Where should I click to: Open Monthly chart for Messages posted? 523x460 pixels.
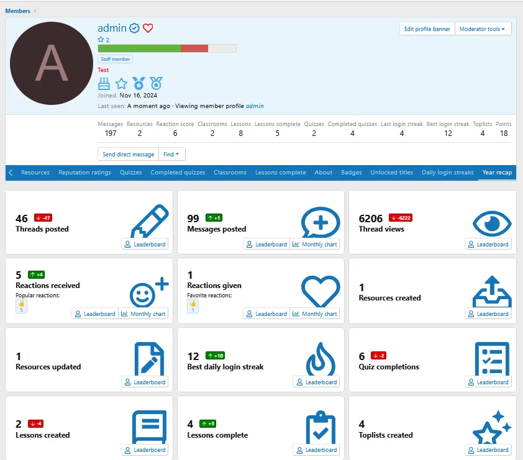tap(315, 245)
